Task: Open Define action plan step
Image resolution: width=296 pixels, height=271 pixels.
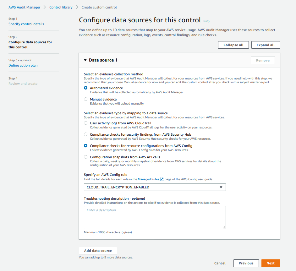Action: coord(23,65)
